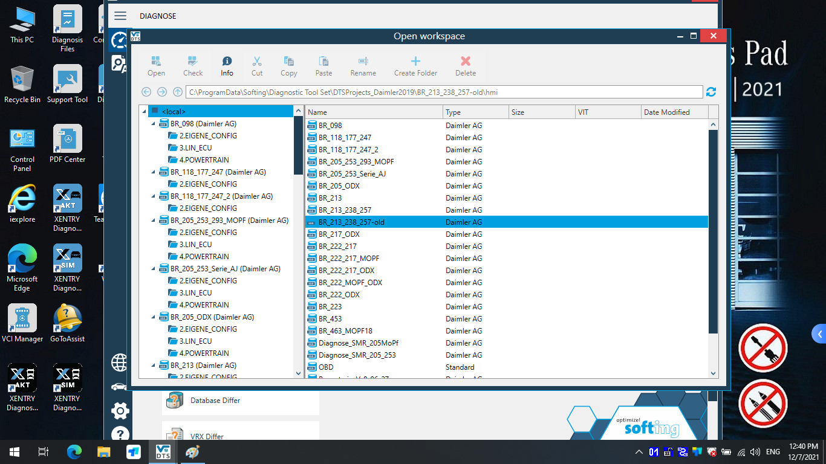Click Microsoft Edge taskbar icon

(x=74, y=452)
